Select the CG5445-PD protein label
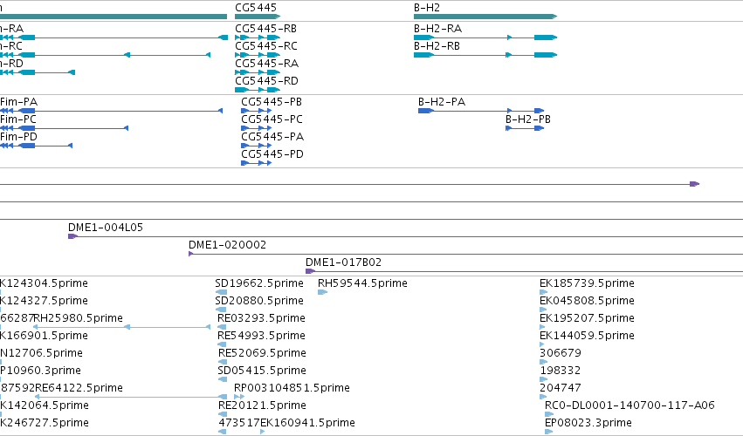The height and width of the screenshot is (436, 743). [272, 155]
